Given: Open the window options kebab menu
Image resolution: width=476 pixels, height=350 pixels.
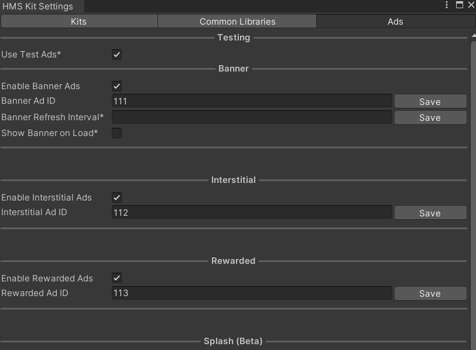Looking at the screenshot, I should click(x=446, y=5).
